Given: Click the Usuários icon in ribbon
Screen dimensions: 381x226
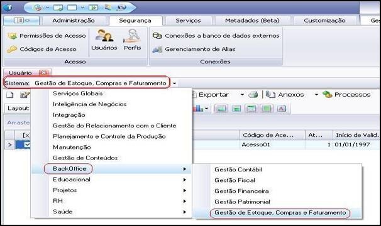Looking at the screenshot, I should 104,40.
